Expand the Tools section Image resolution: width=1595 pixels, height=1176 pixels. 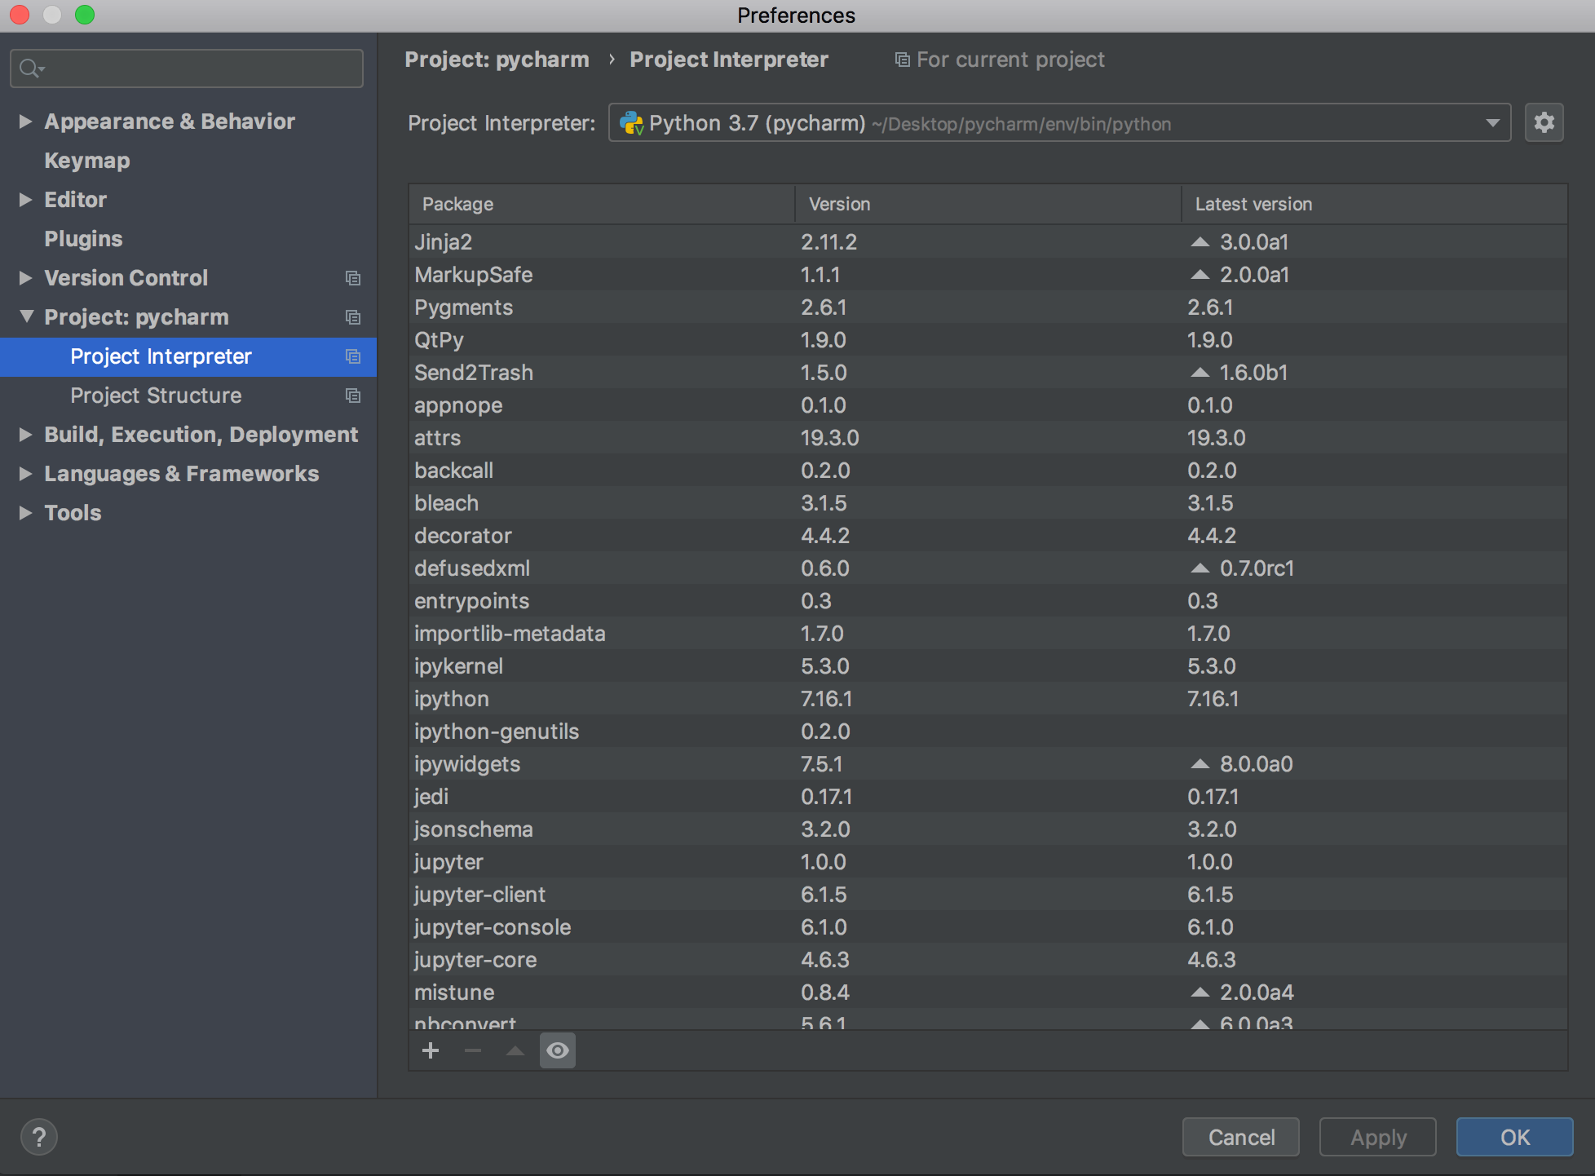tap(25, 513)
